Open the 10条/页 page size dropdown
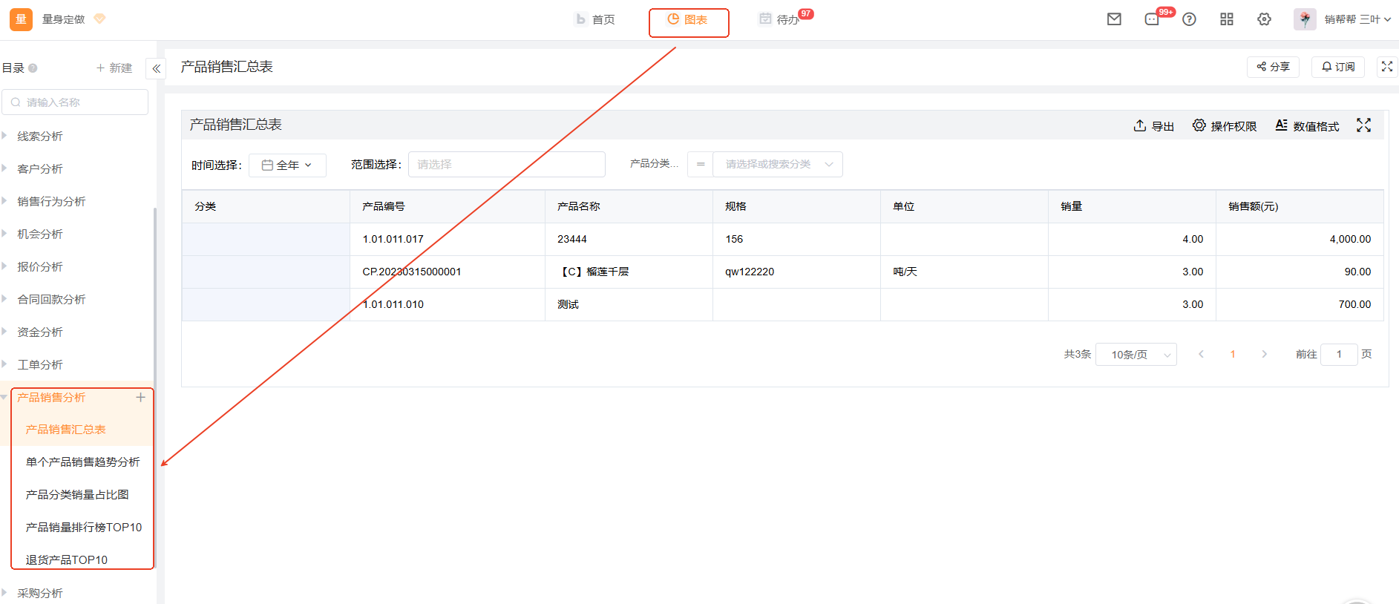 click(1136, 355)
